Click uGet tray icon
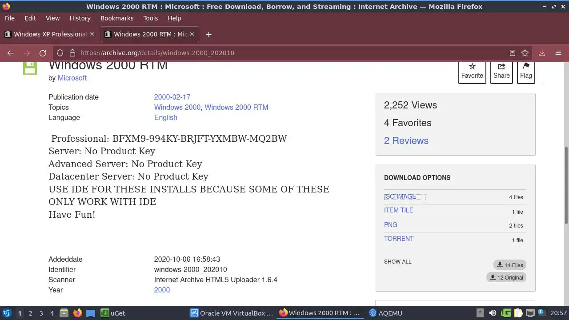This screenshot has width=569, height=320. click(x=506, y=313)
